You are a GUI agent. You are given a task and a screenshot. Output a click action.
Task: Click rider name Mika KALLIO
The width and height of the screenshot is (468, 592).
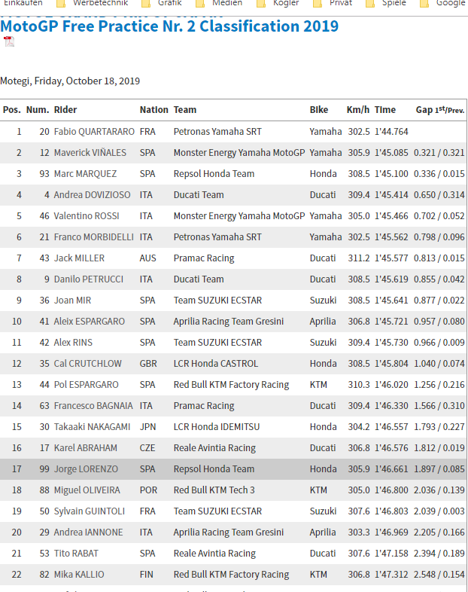(x=79, y=575)
